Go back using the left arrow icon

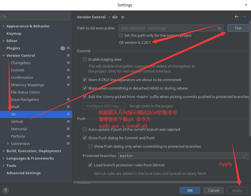(236, 17)
